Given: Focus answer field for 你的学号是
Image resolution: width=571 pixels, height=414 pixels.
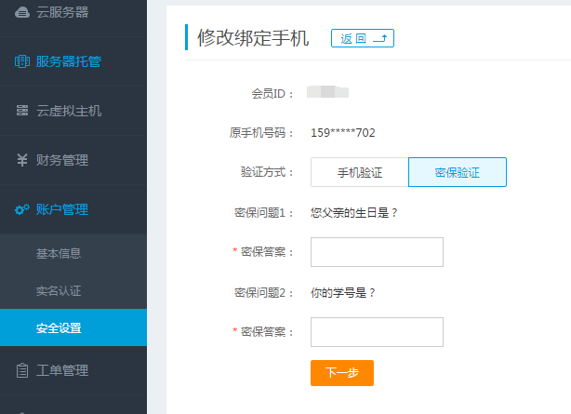Looking at the screenshot, I should 377,332.
